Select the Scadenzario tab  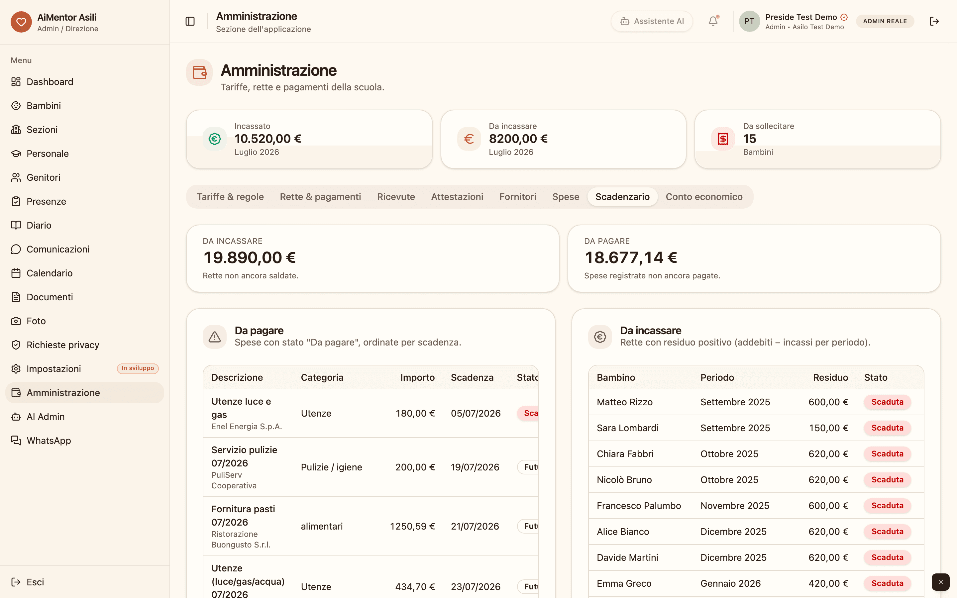[x=622, y=197]
